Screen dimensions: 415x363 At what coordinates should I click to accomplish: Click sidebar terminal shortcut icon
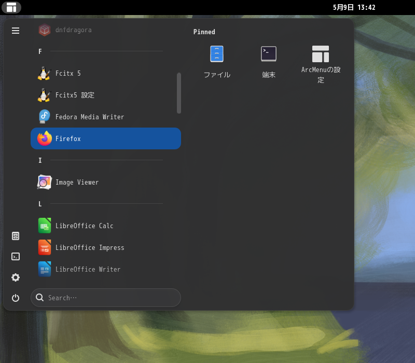pyautogui.click(x=16, y=257)
